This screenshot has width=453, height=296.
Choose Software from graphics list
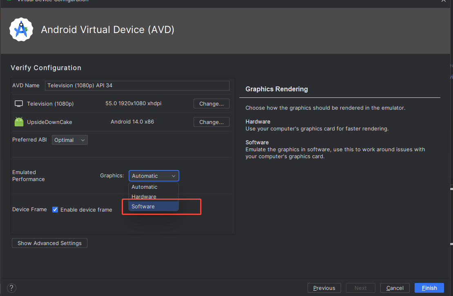pyautogui.click(x=154, y=206)
